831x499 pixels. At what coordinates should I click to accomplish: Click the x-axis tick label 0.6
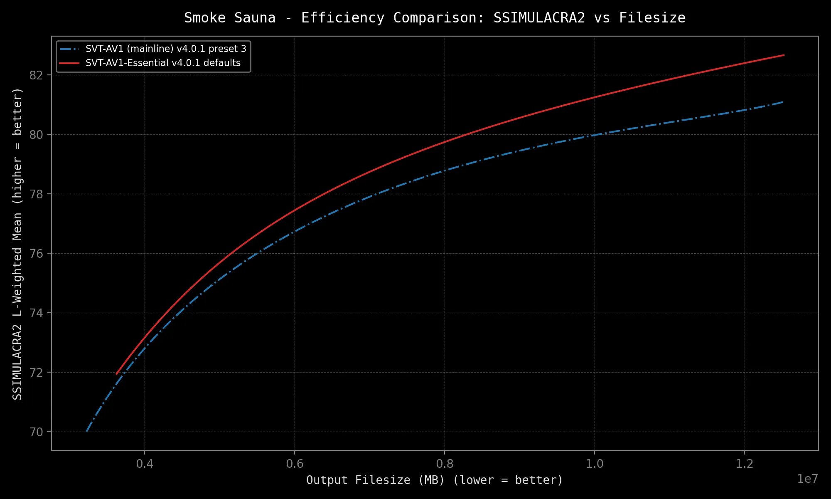click(x=295, y=464)
